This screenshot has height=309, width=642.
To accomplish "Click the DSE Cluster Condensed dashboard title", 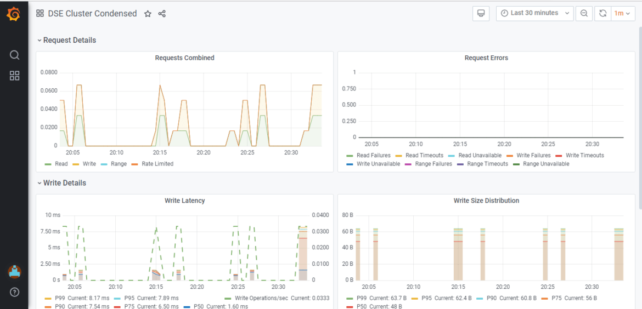I will [x=92, y=14].
